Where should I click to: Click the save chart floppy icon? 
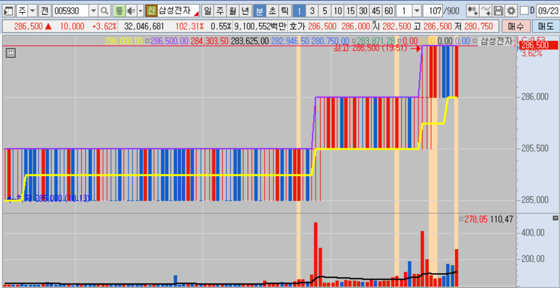(x=498, y=10)
